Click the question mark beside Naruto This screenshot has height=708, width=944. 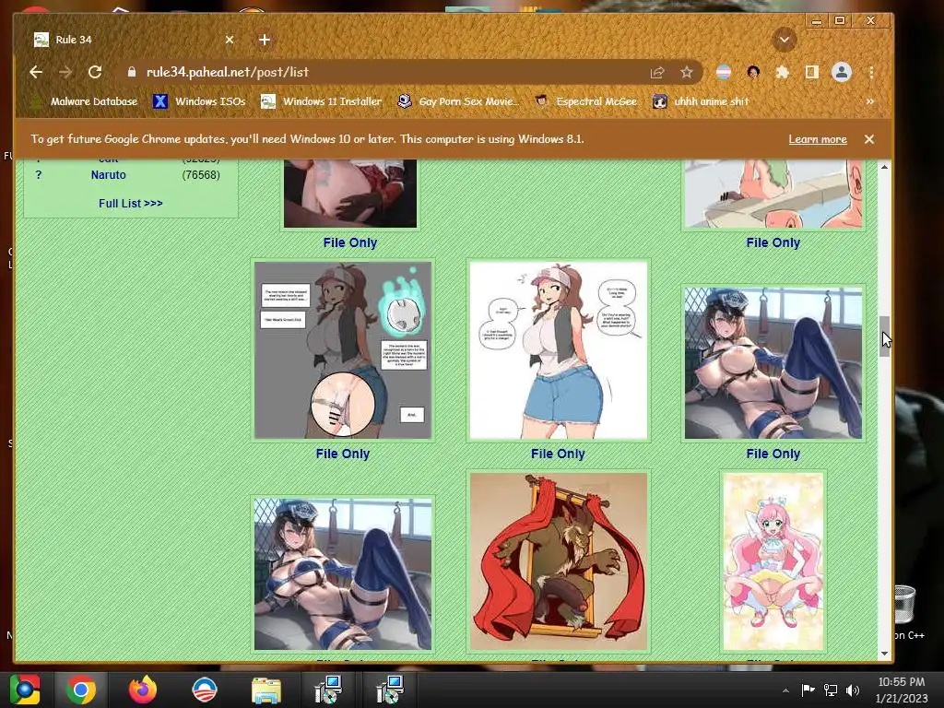pos(39,175)
